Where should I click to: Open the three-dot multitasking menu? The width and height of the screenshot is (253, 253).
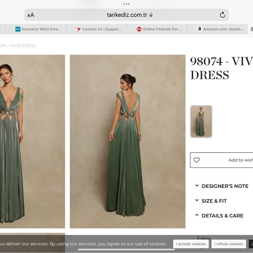coord(126,4)
